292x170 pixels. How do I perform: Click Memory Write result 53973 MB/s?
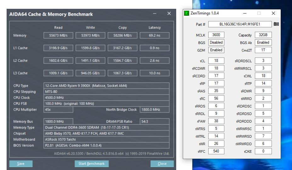[x=90, y=35]
